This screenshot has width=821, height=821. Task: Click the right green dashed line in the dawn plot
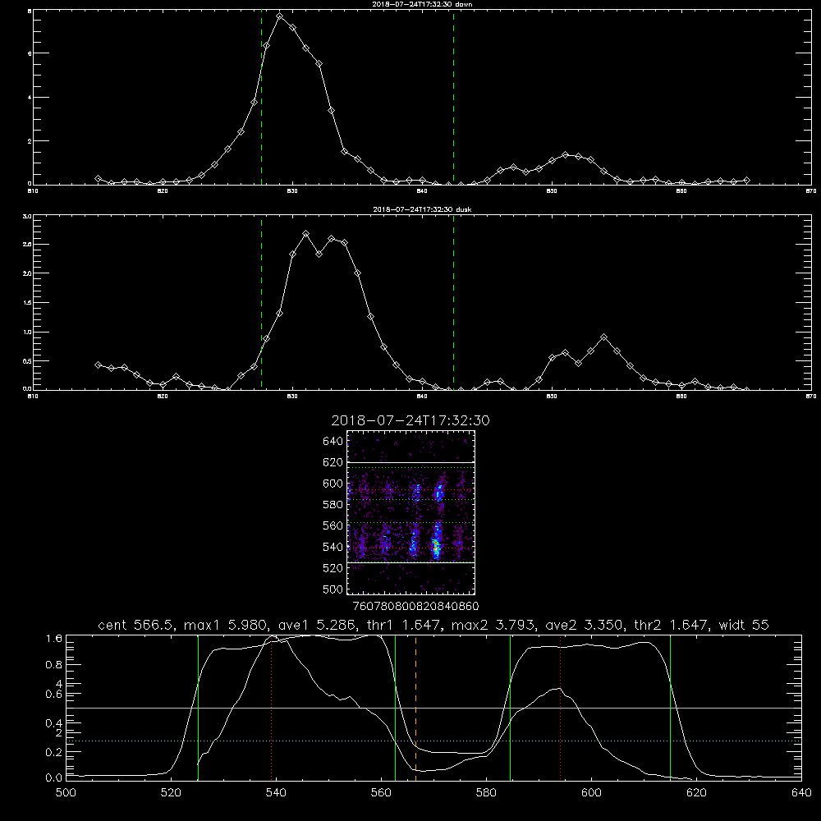453,99
